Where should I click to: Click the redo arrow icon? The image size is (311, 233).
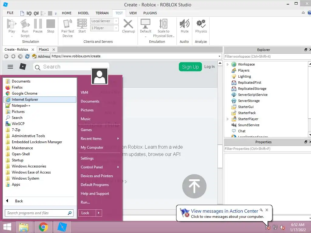(x=36, y=13)
